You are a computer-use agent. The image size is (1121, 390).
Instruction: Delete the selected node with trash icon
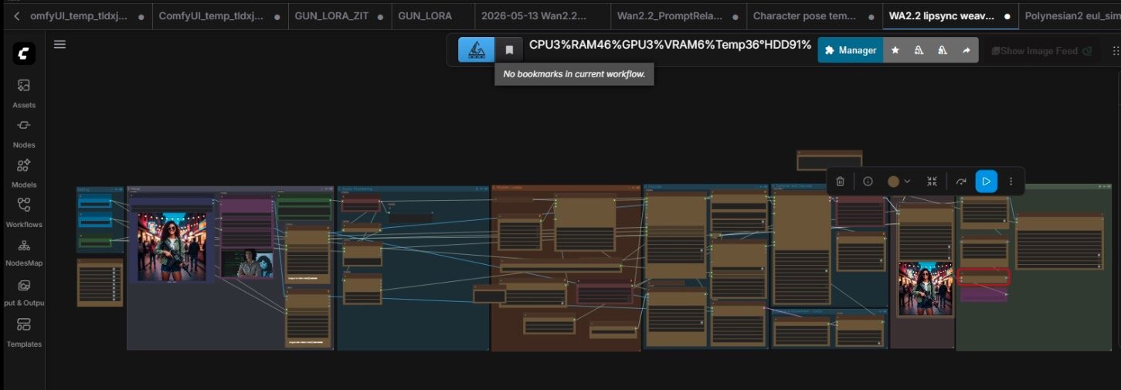point(840,181)
